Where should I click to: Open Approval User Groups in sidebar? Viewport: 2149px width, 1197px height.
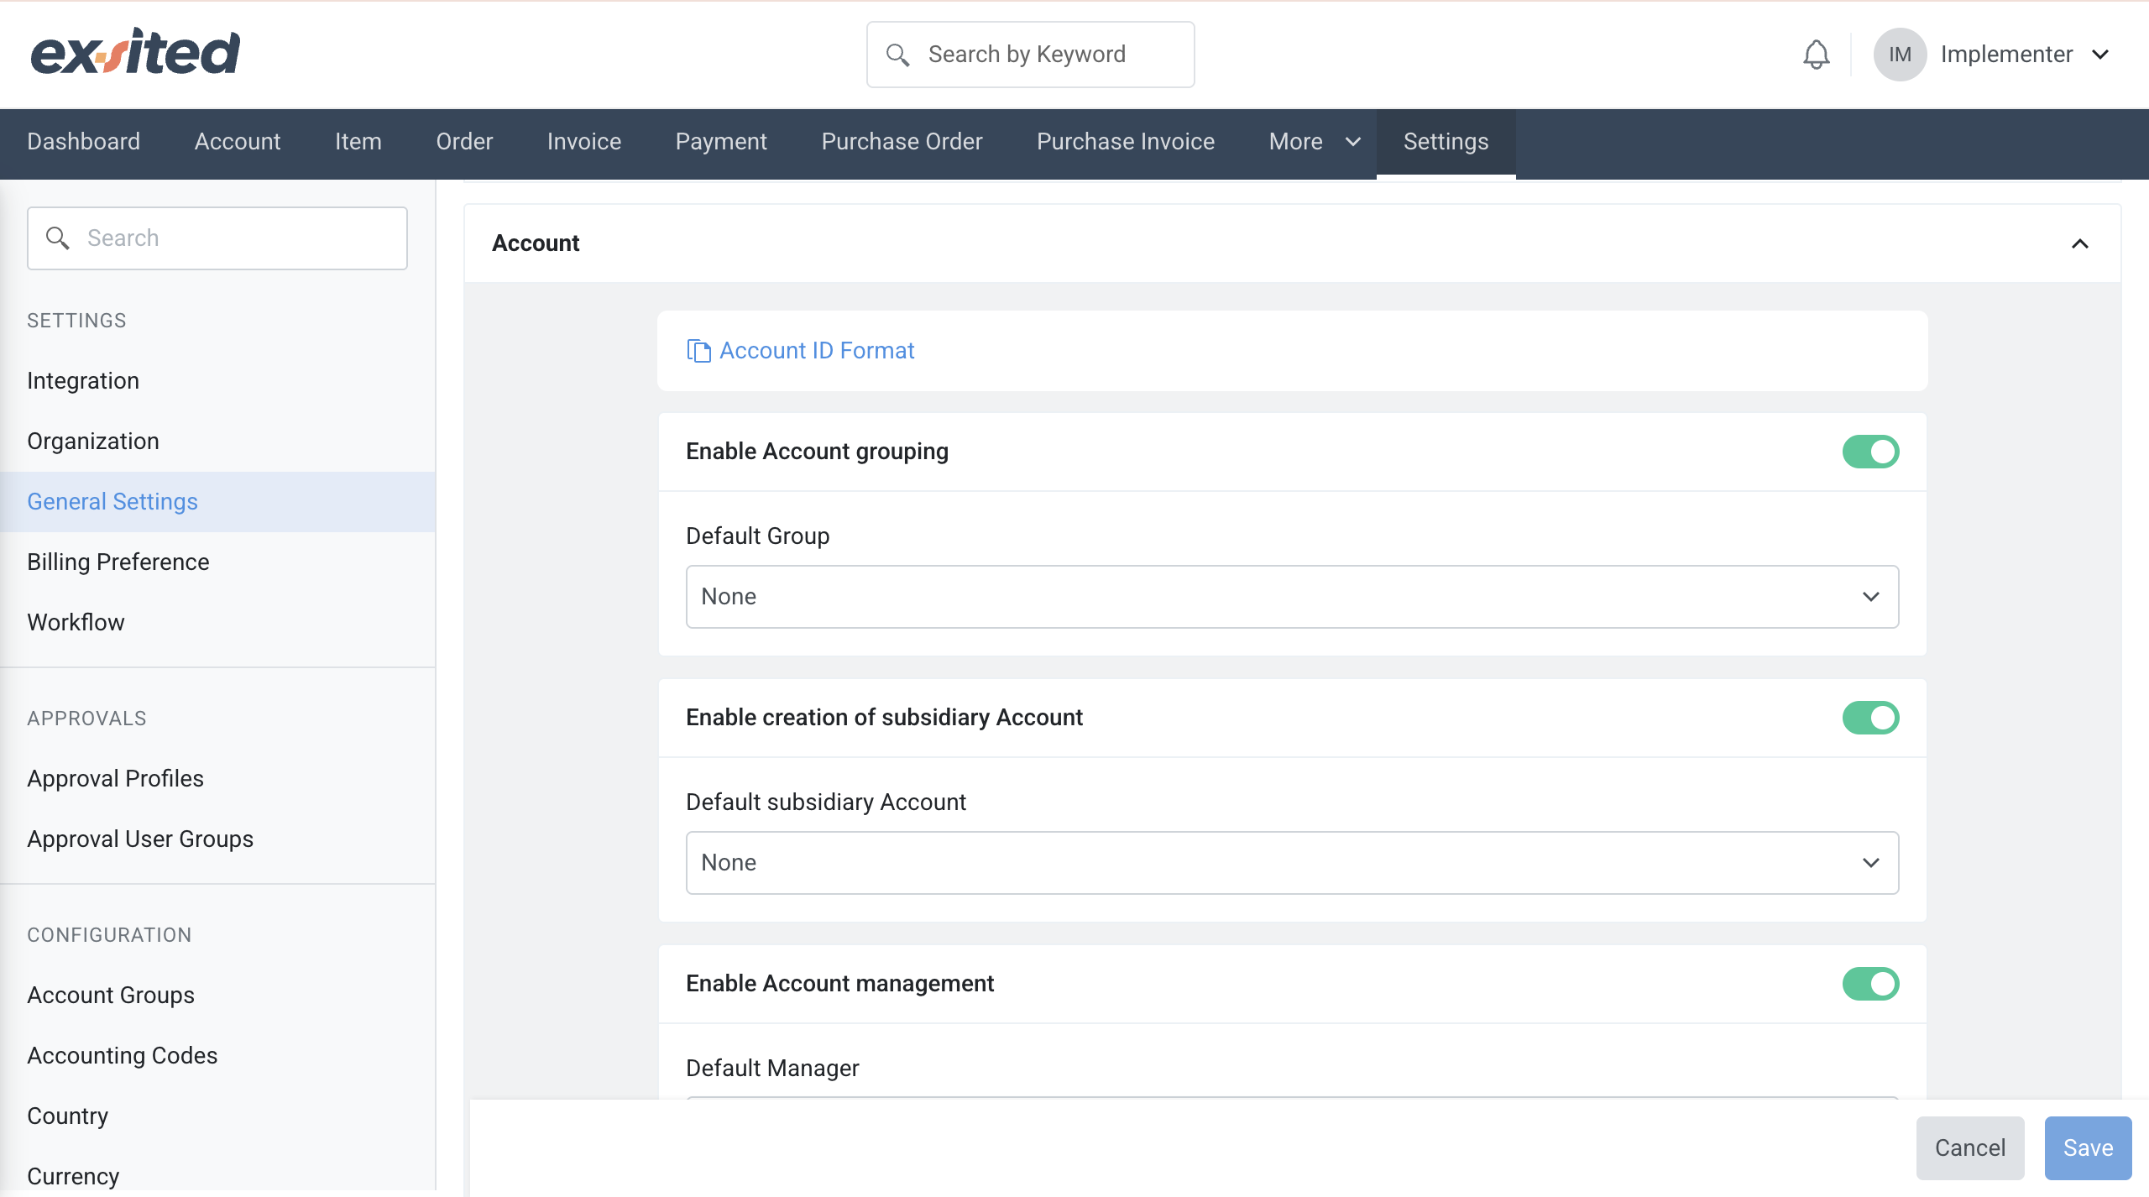(x=140, y=839)
